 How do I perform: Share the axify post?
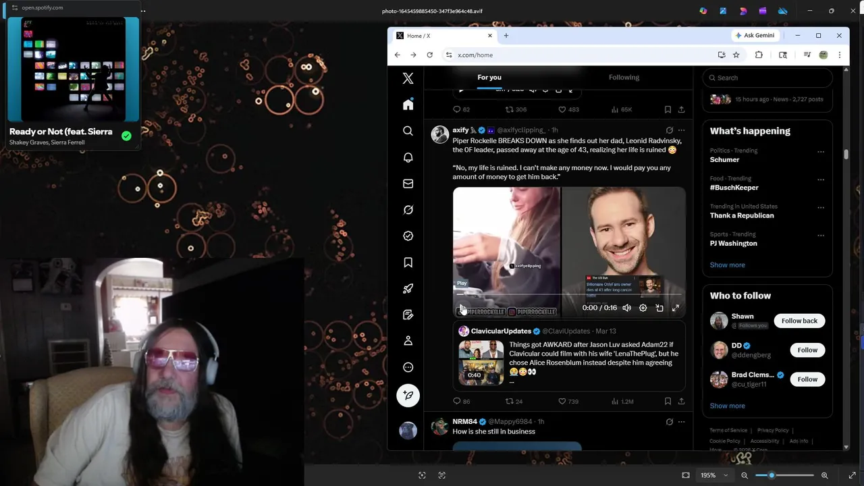coord(681,401)
